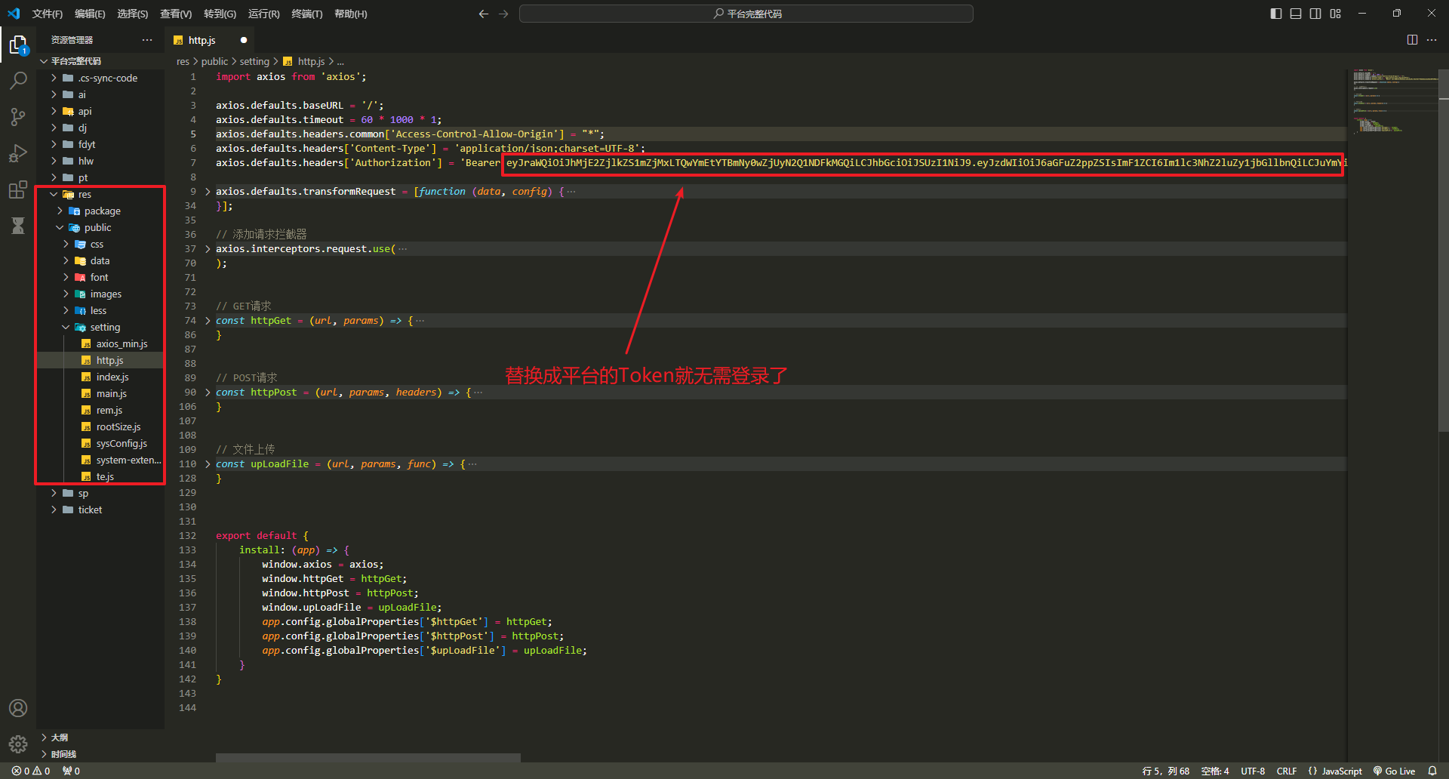Unfold upLoadFile function at line 110

coord(208,464)
